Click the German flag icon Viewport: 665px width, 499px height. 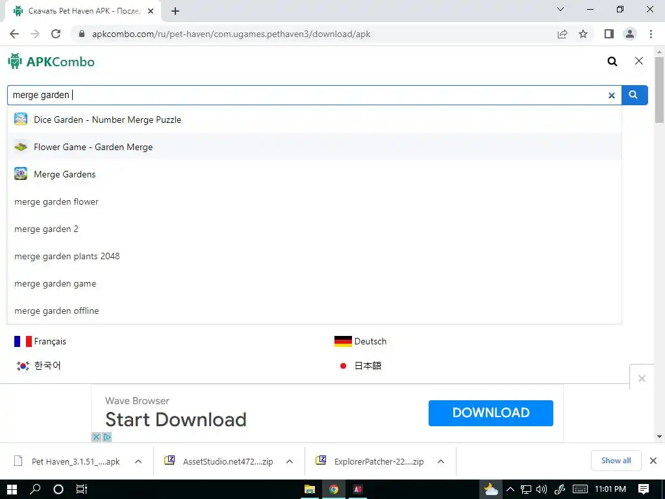coord(343,341)
